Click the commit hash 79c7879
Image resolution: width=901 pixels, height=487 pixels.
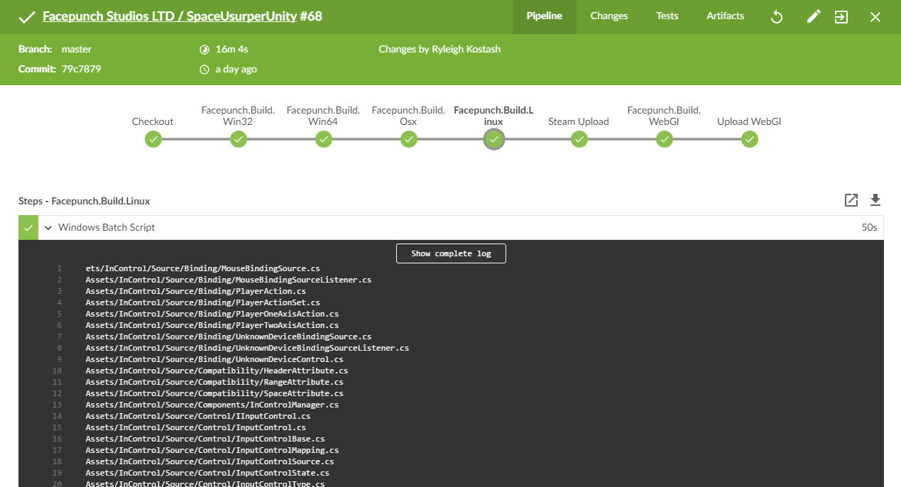click(81, 69)
